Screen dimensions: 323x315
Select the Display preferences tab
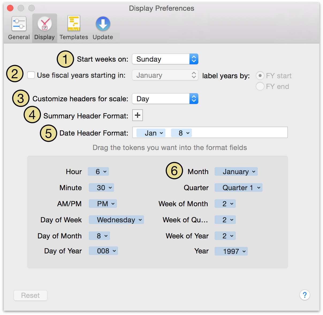coord(44,28)
